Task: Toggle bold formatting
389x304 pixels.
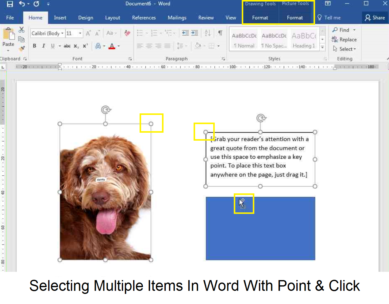Action: coord(34,46)
